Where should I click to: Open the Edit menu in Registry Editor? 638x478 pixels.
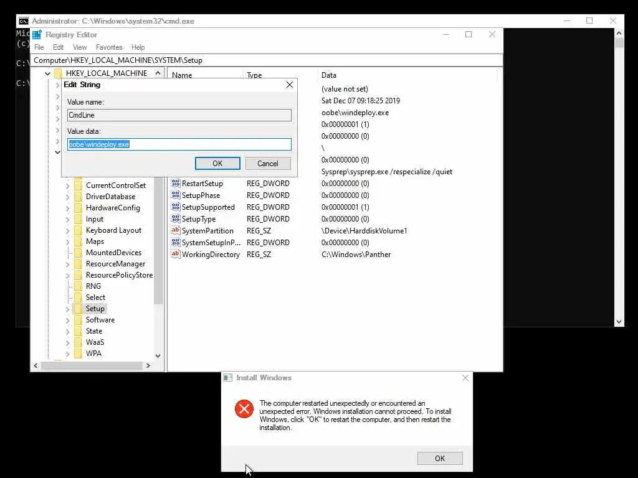pyautogui.click(x=58, y=47)
